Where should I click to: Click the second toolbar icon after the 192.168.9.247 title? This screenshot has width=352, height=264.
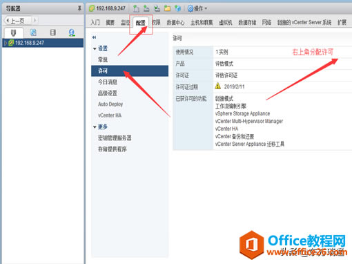[146, 8]
